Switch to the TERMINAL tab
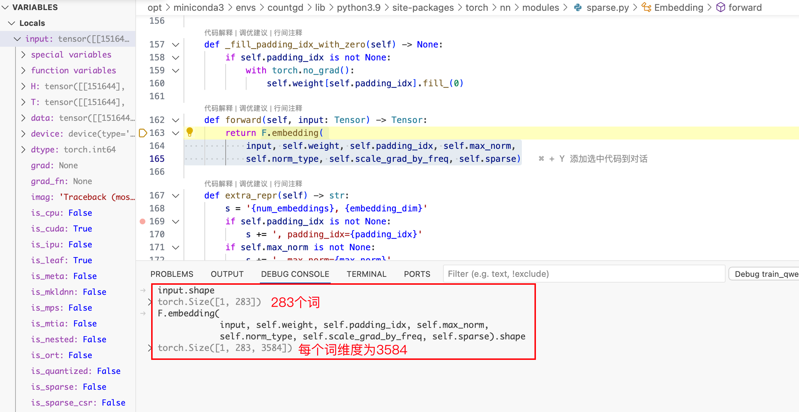The image size is (799, 412). (x=366, y=274)
